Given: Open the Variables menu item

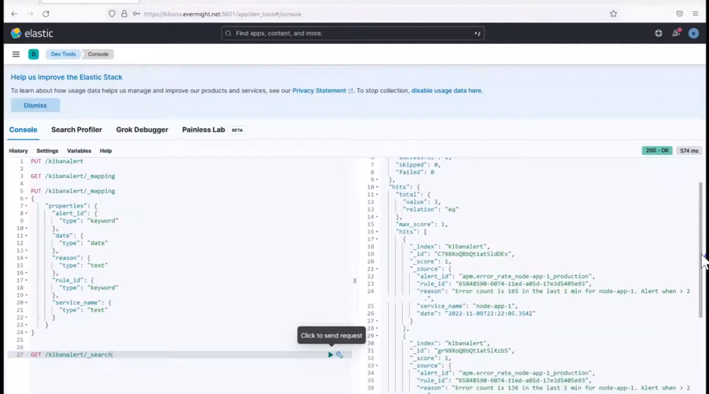Looking at the screenshot, I should point(79,151).
